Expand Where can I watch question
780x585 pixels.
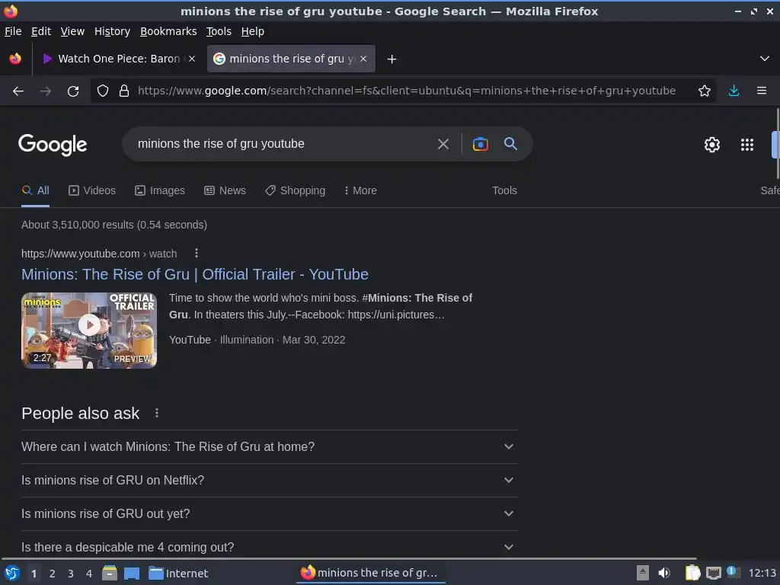click(x=269, y=446)
